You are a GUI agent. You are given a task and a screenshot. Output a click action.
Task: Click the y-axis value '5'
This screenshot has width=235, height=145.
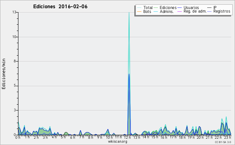[15, 86]
